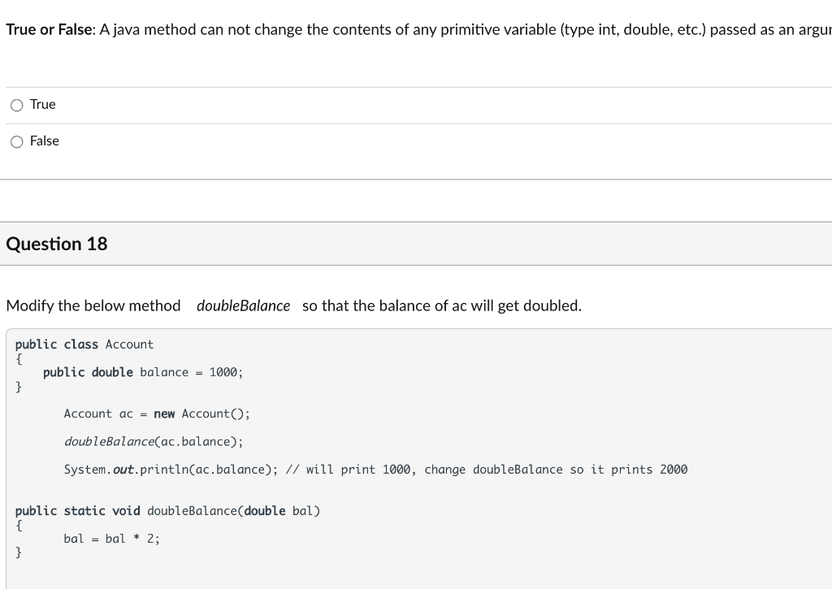This screenshot has height=589, width=832.
Task: Click 'Account ac = new Account();' line
Action: (x=157, y=414)
